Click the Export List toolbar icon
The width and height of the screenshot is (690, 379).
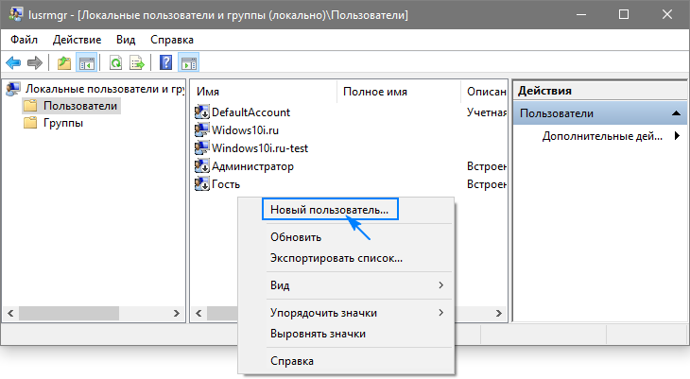pyautogui.click(x=136, y=63)
